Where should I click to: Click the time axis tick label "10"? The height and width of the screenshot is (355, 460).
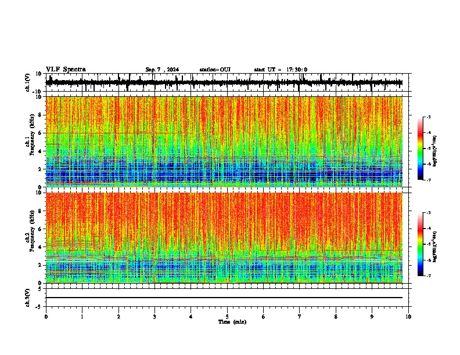(408, 317)
